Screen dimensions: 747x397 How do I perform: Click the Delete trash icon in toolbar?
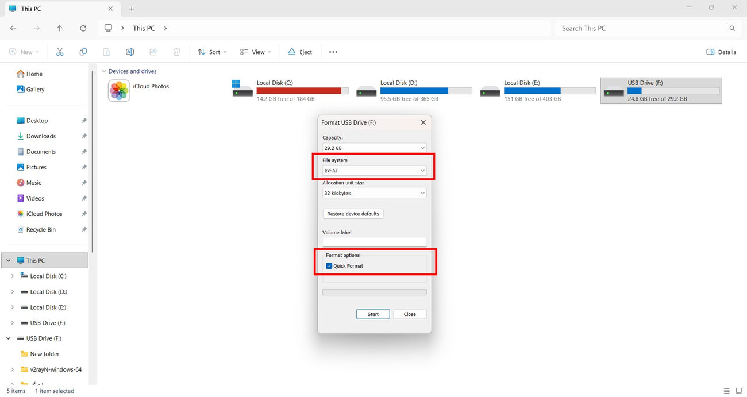[x=176, y=52]
